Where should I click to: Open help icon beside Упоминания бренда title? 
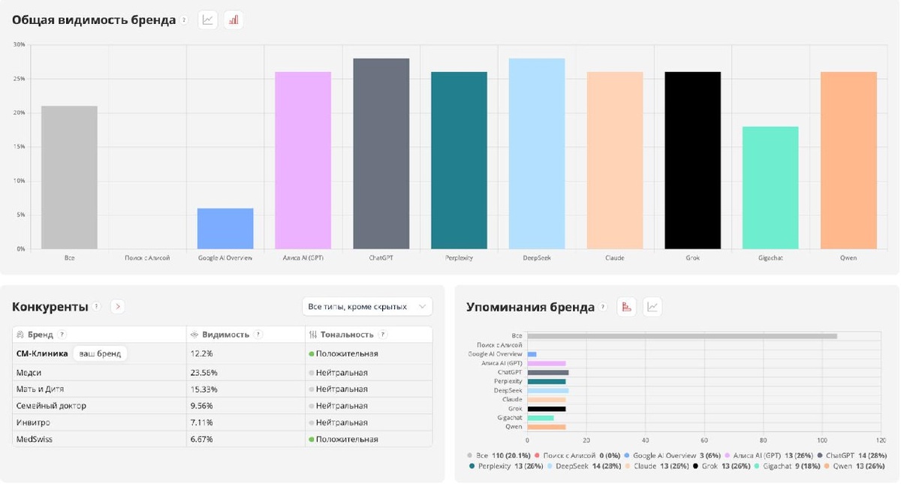(603, 307)
